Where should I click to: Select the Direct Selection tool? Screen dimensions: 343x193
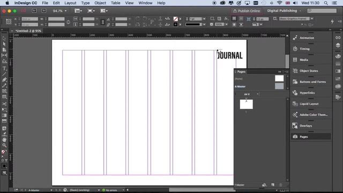(x=4, y=44)
